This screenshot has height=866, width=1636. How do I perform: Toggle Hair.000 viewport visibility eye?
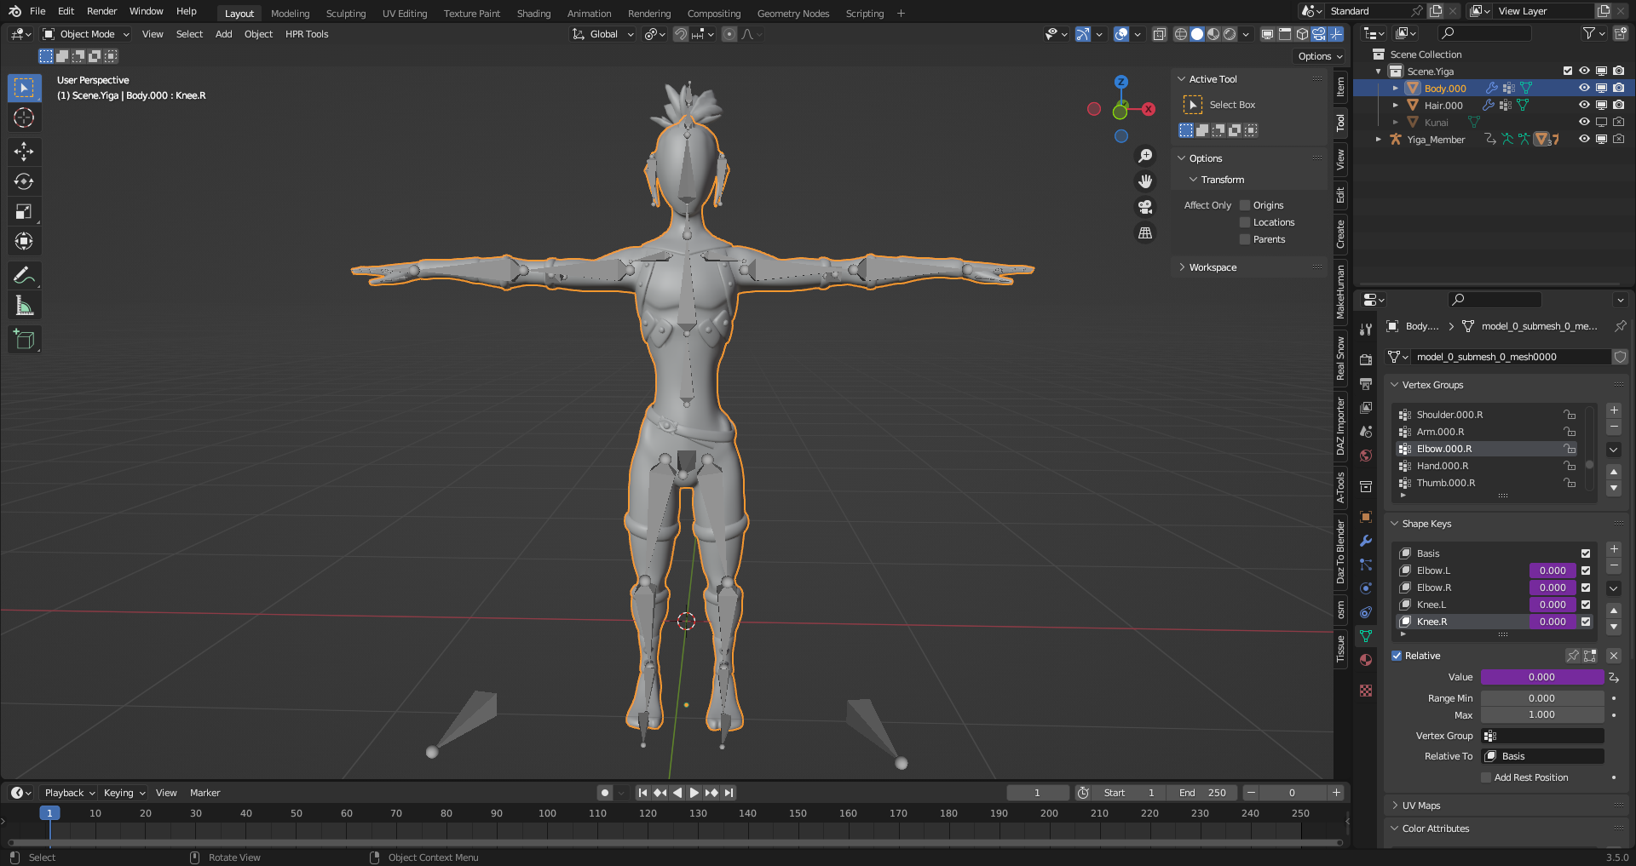tap(1584, 105)
